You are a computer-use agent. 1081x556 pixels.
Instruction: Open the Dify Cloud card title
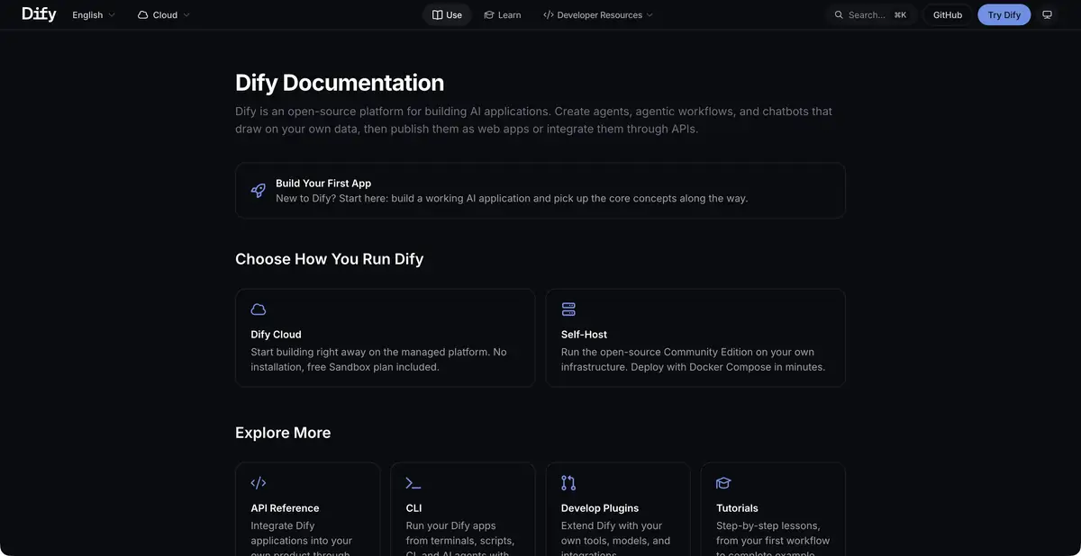pyautogui.click(x=276, y=335)
